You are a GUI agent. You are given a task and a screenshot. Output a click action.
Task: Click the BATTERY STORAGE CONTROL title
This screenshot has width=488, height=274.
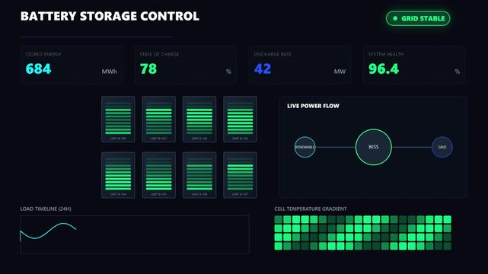[x=110, y=16]
